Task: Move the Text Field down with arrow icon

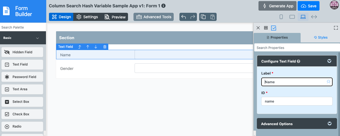Action: coord(96,47)
